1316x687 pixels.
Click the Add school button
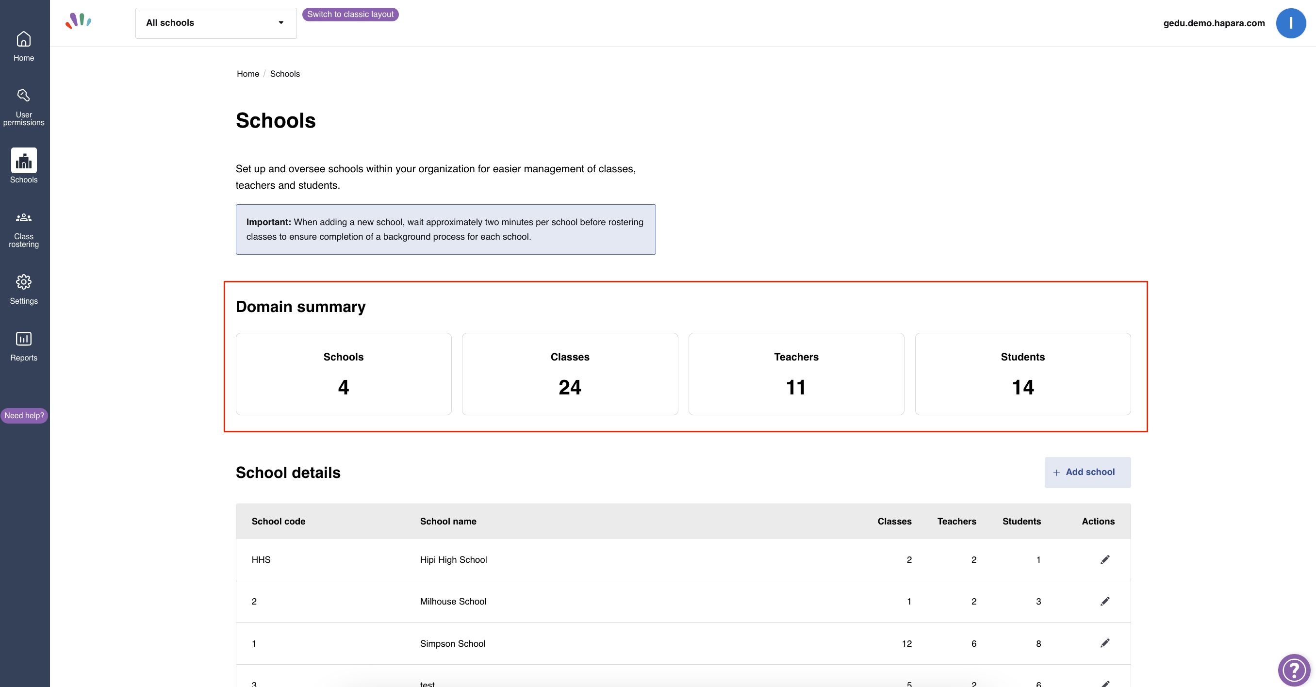1087,473
